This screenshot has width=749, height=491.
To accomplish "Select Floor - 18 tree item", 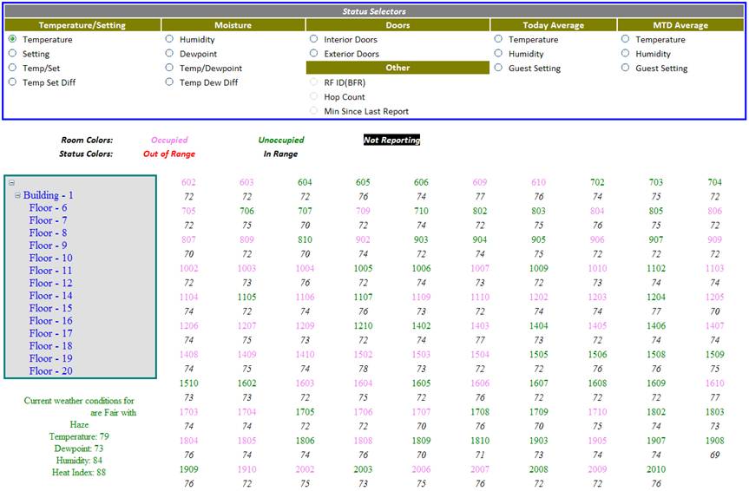I will 50,346.
